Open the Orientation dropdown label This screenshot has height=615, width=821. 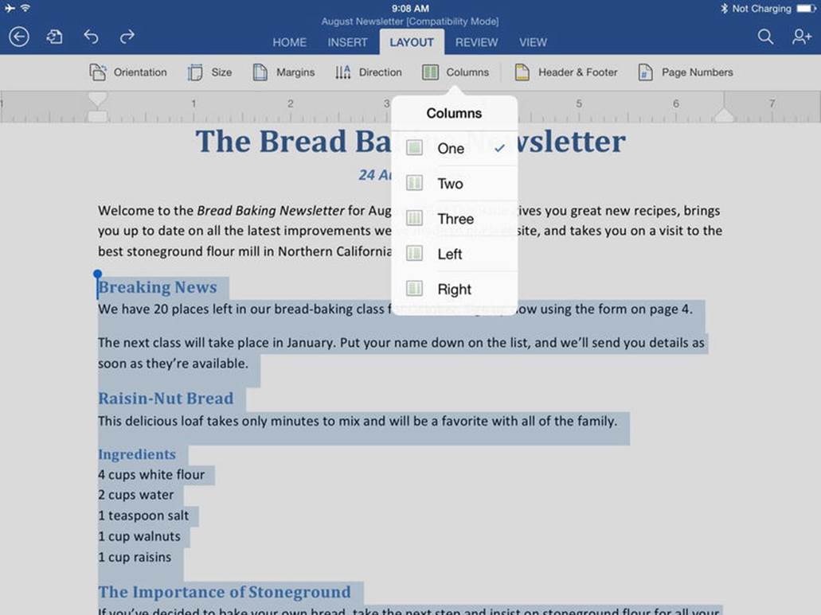click(x=140, y=72)
